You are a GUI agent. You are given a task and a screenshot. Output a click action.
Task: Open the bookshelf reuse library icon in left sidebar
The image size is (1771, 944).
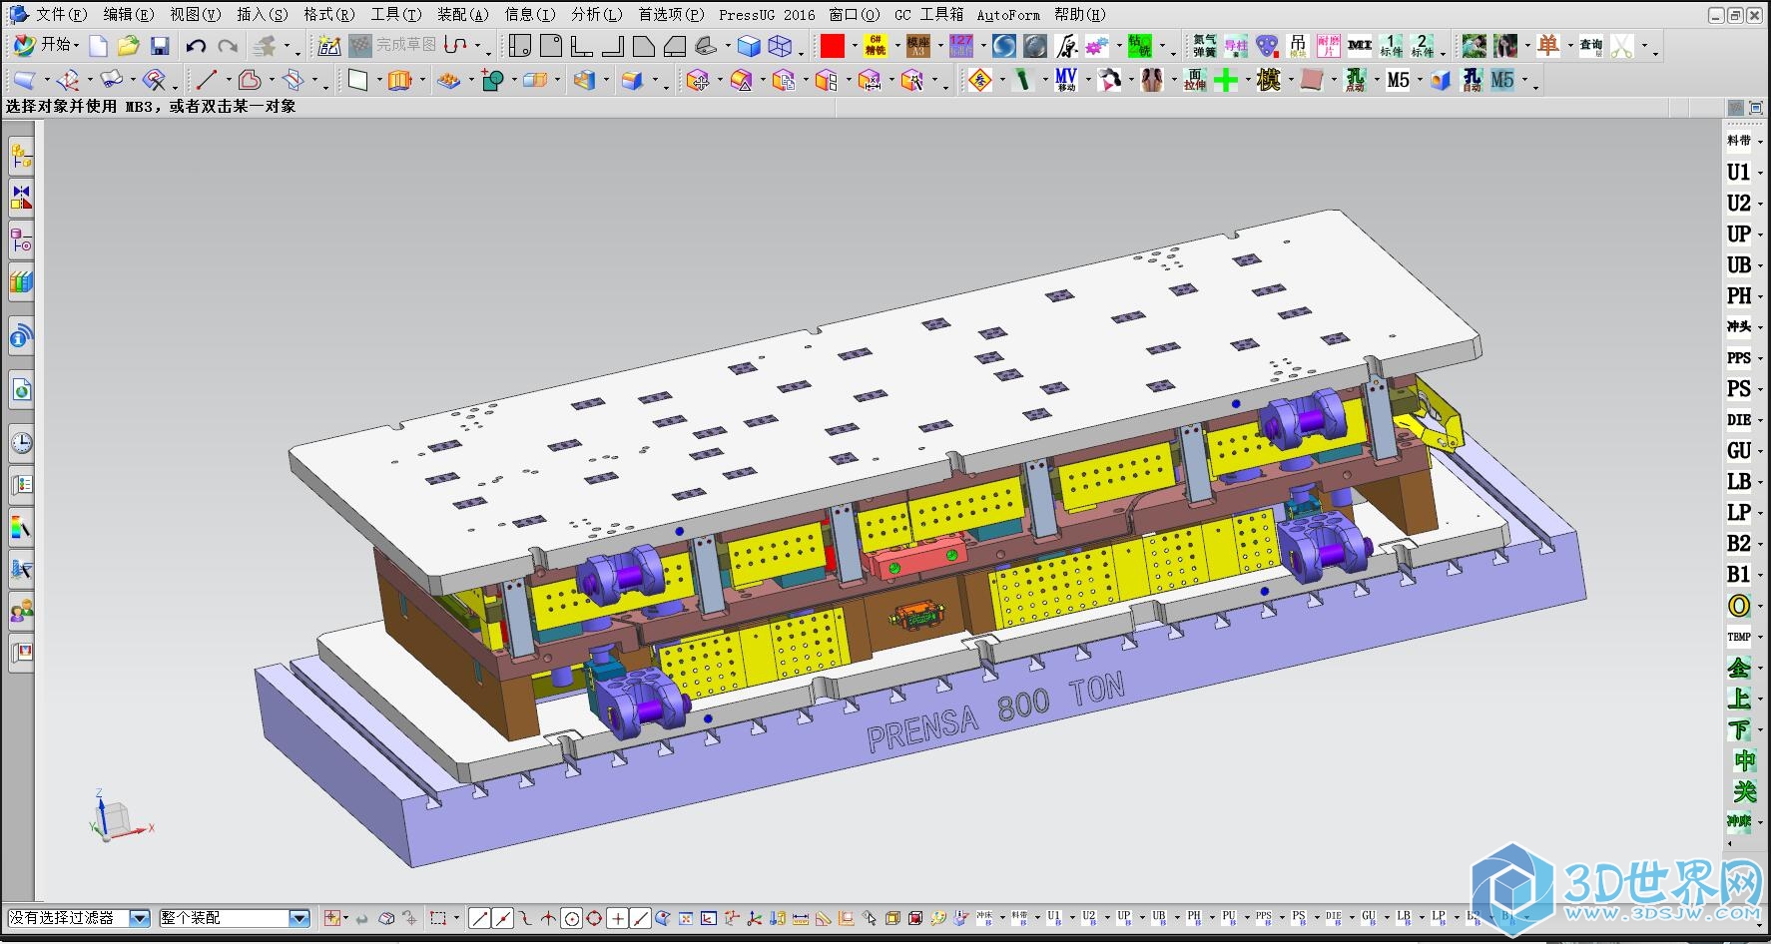21,283
